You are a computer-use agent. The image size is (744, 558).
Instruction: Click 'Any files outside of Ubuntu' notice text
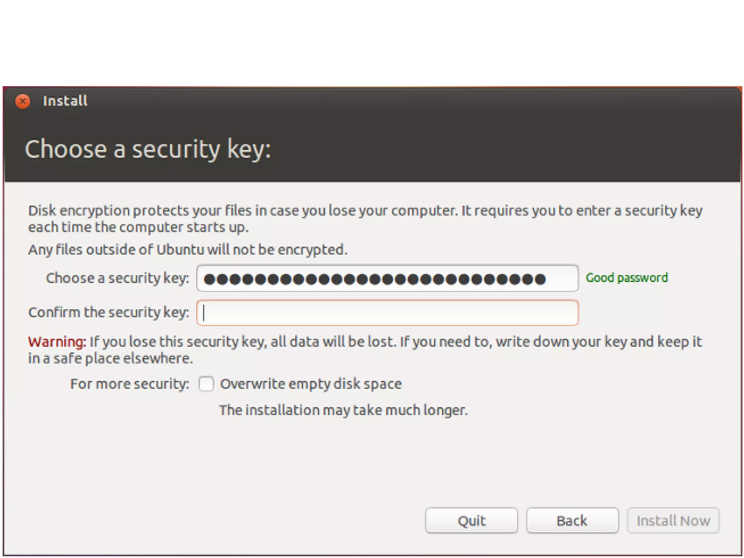click(x=187, y=250)
